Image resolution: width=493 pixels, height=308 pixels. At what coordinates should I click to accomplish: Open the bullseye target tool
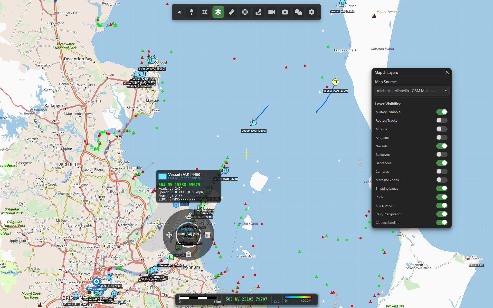click(245, 12)
